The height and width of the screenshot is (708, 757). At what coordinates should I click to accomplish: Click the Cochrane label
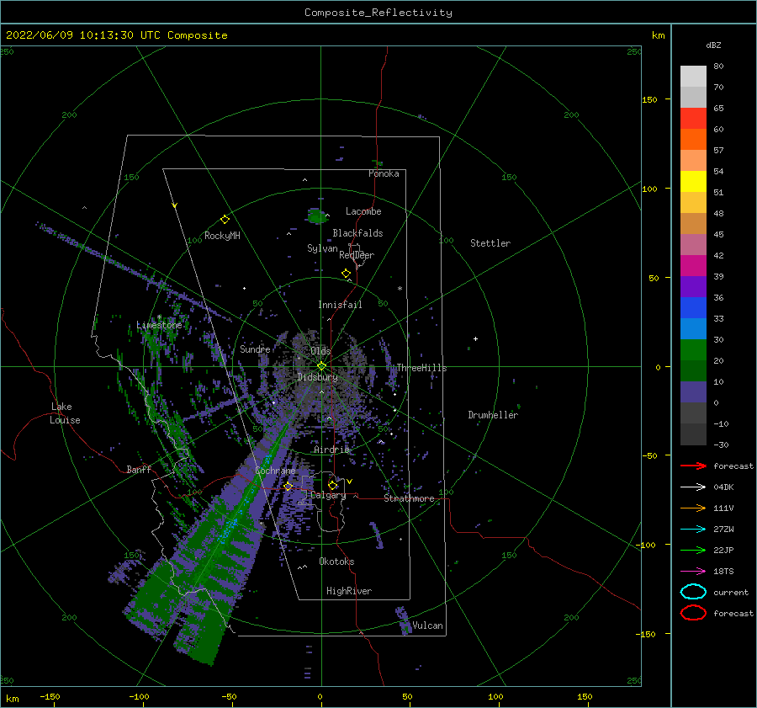[275, 471]
